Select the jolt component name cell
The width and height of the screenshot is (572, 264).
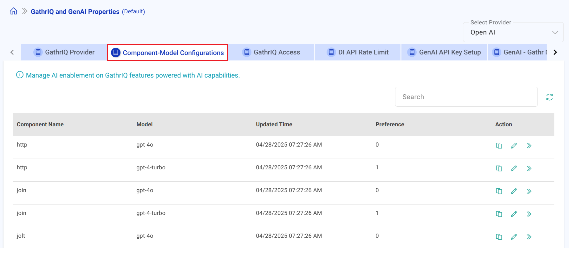21,236
